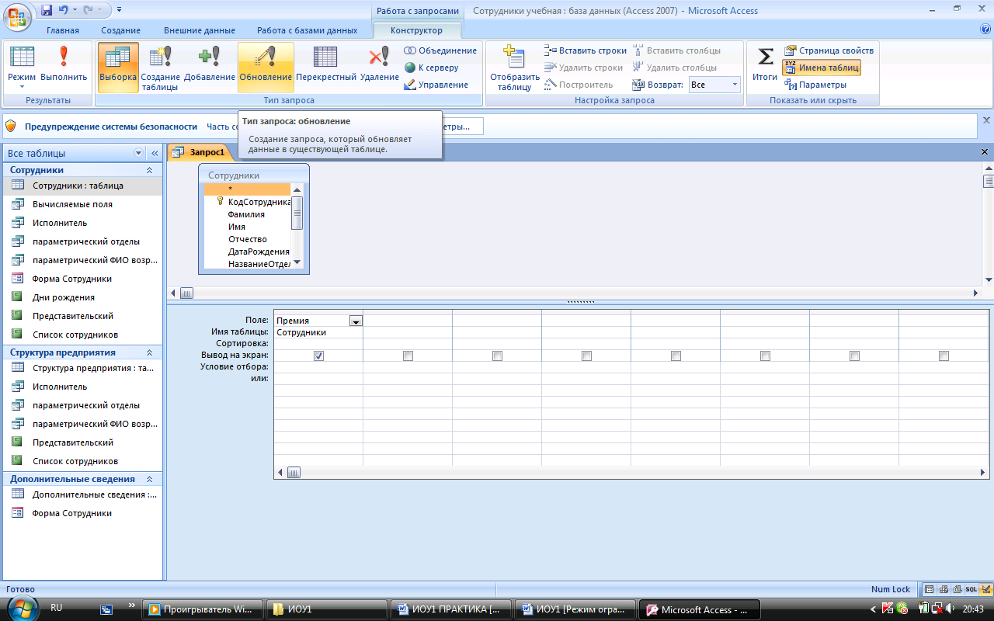Toggle Итоги sigma totals row

click(x=765, y=65)
